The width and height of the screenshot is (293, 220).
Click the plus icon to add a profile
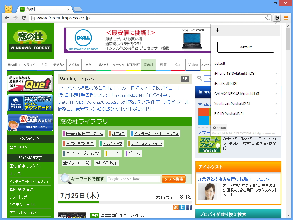[217, 30]
